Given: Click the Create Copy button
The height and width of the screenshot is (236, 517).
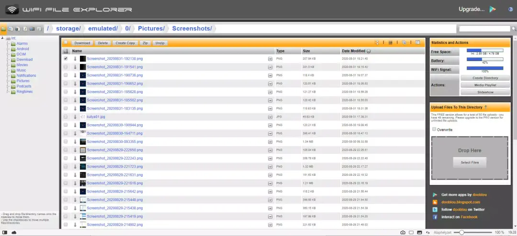Looking at the screenshot, I should point(125,43).
